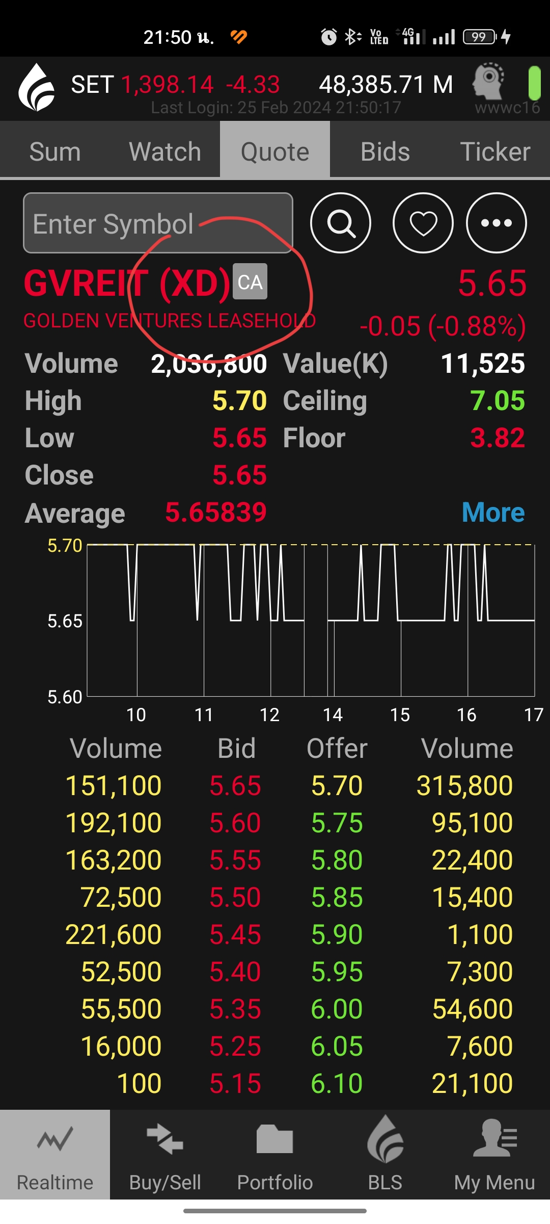Image resolution: width=550 pixels, height=1224 pixels.
Task: Select offer price 5.75
Action: pos(337,823)
